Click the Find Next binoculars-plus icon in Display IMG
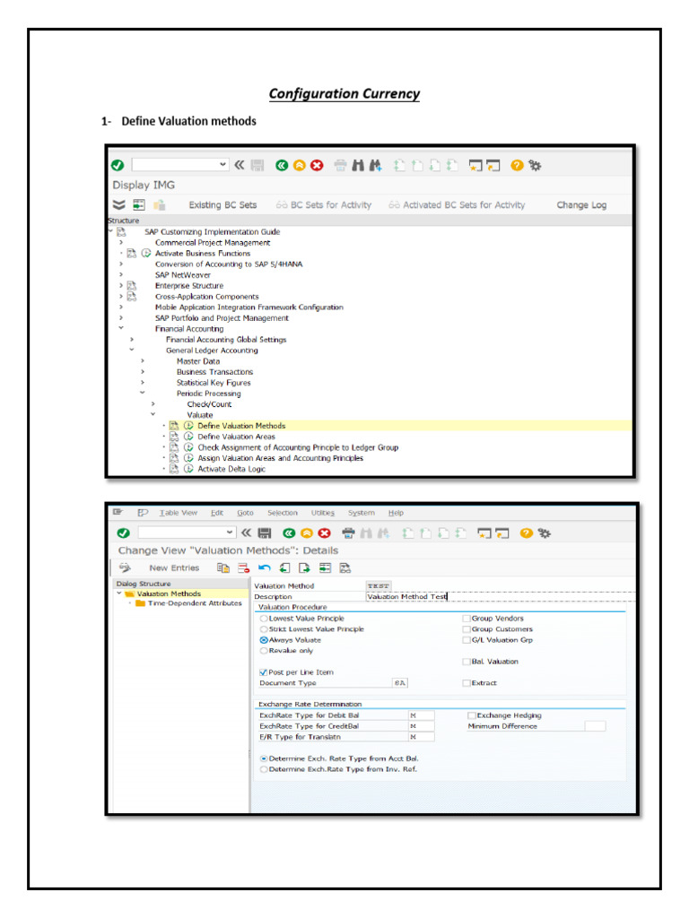This screenshot has width=689, height=918. point(375,166)
